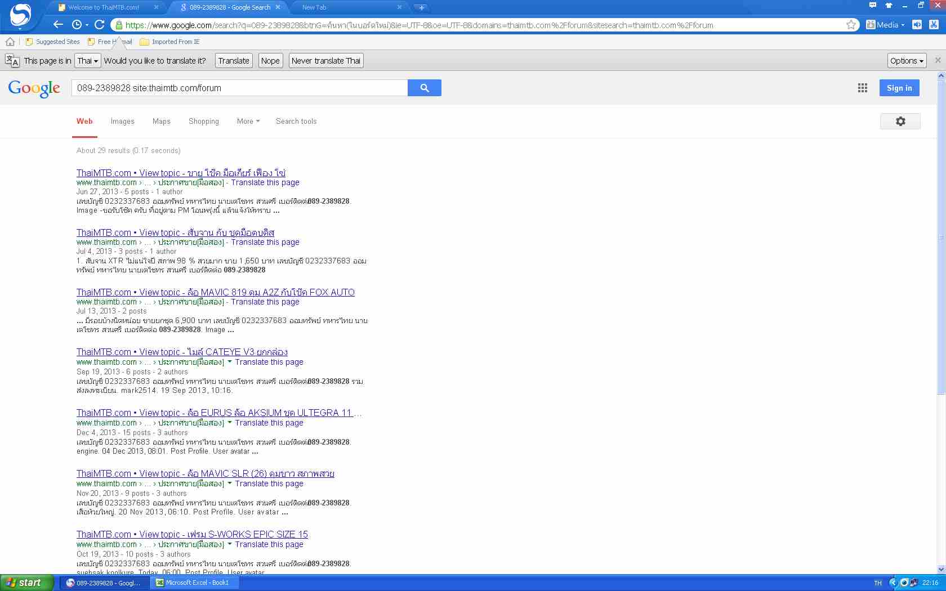This screenshot has width=946, height=591.
Task: Open the Media dropdown in toolbar
Action: pos(885,25)
